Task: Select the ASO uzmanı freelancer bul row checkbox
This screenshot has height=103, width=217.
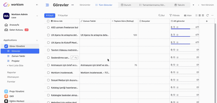Action: 48,28
